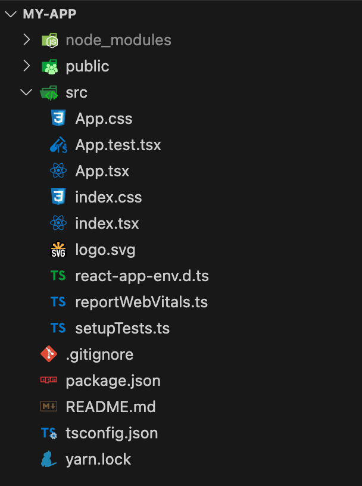The image size is (362, 486).
Task: Open the index.tsx file
Action: click(107, 223)
